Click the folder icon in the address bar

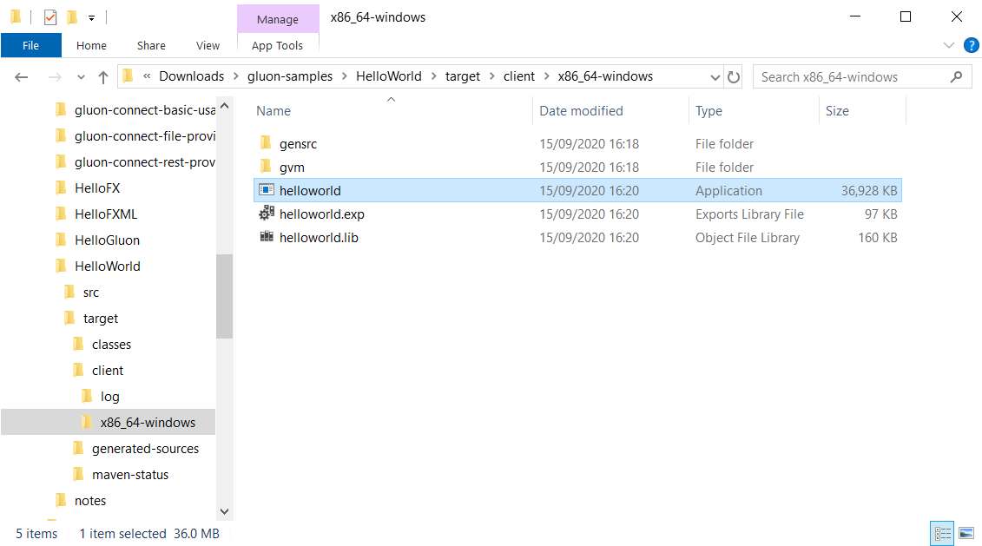click(129, 76)
